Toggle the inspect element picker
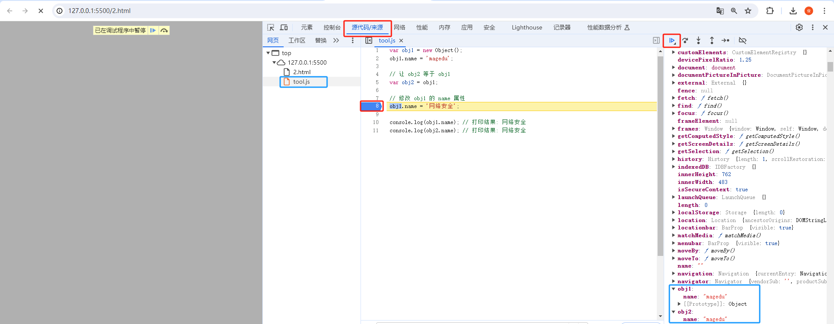Screen dimensions: 834x324 (x=271, y=27)
